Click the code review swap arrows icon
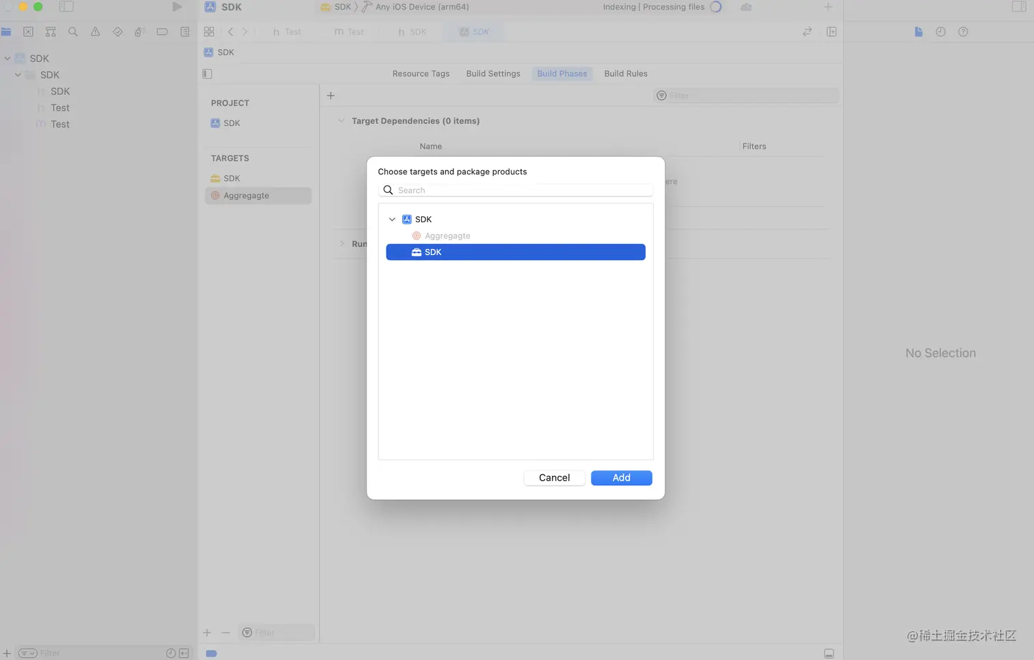This screenshot has width=1034, height=660. tap(808, 31)
